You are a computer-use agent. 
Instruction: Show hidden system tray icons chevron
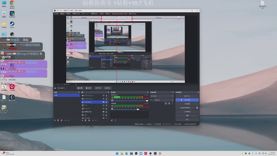click(x=242, y=153)
